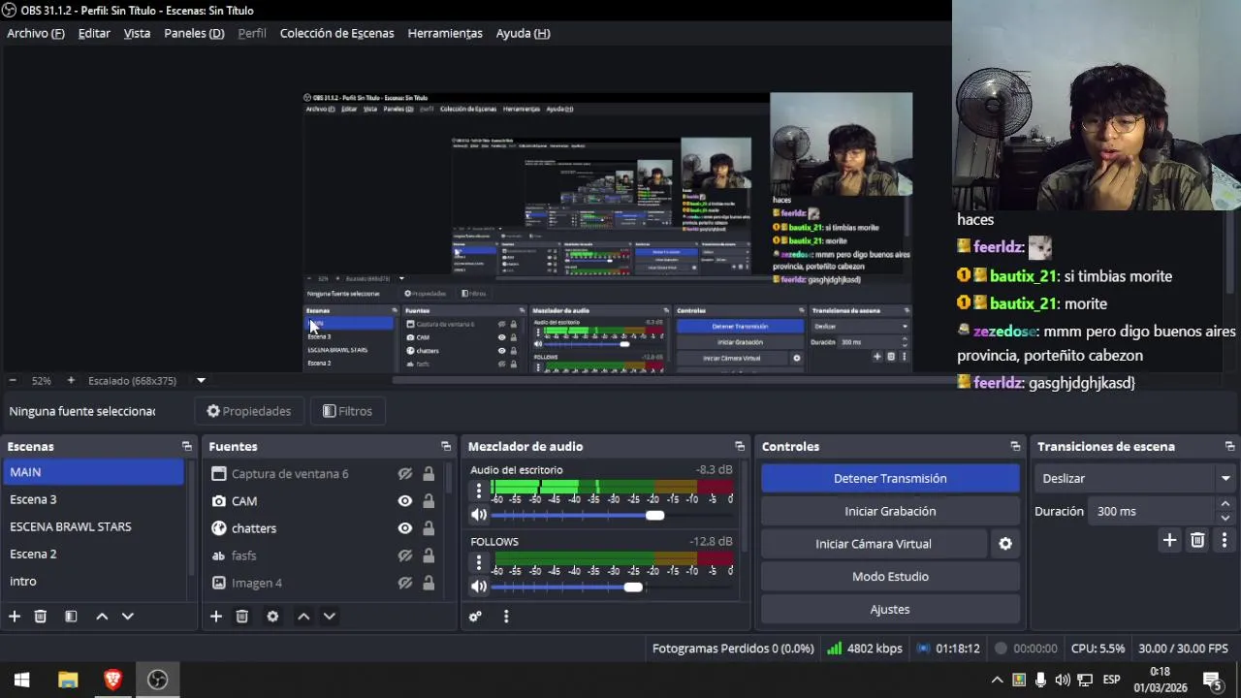Viewport: 1241px width, 698px height.
Task: Remove transition with trash icon
Action: point(1197,540)
